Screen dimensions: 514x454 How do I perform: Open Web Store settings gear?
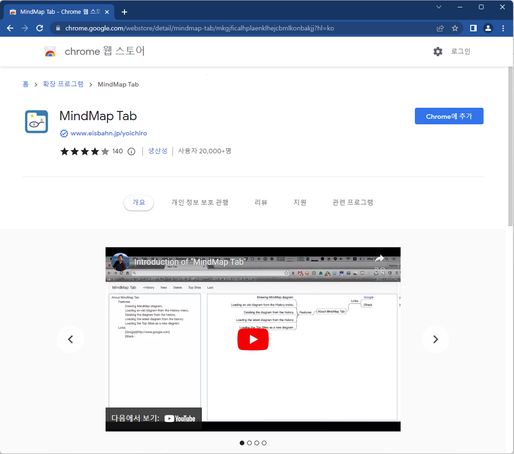pos(438,52)
